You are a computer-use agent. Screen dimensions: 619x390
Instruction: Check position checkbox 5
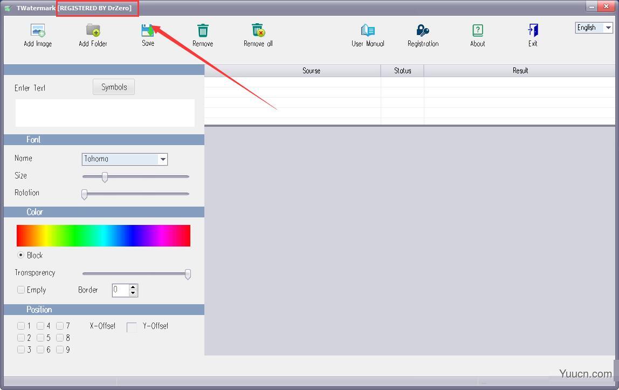click(40, 338)
